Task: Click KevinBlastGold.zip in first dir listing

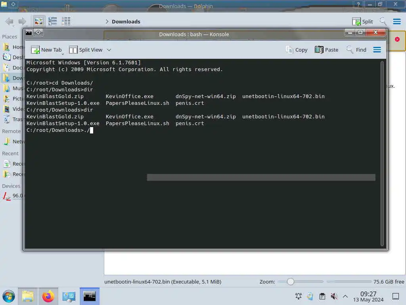Action: (55, 96)
